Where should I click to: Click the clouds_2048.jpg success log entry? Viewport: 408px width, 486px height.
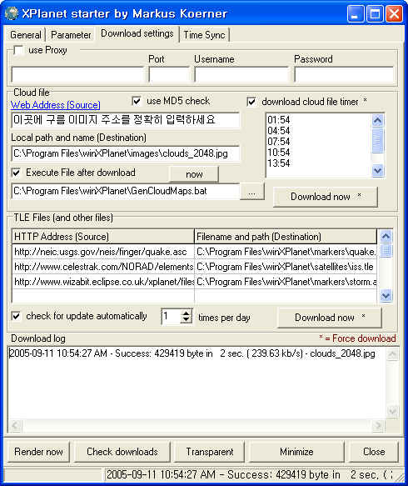pos(192,353)
